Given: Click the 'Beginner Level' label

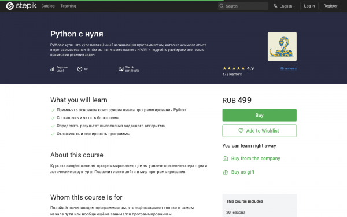Looking at the screenshot, I should point(62,69).
